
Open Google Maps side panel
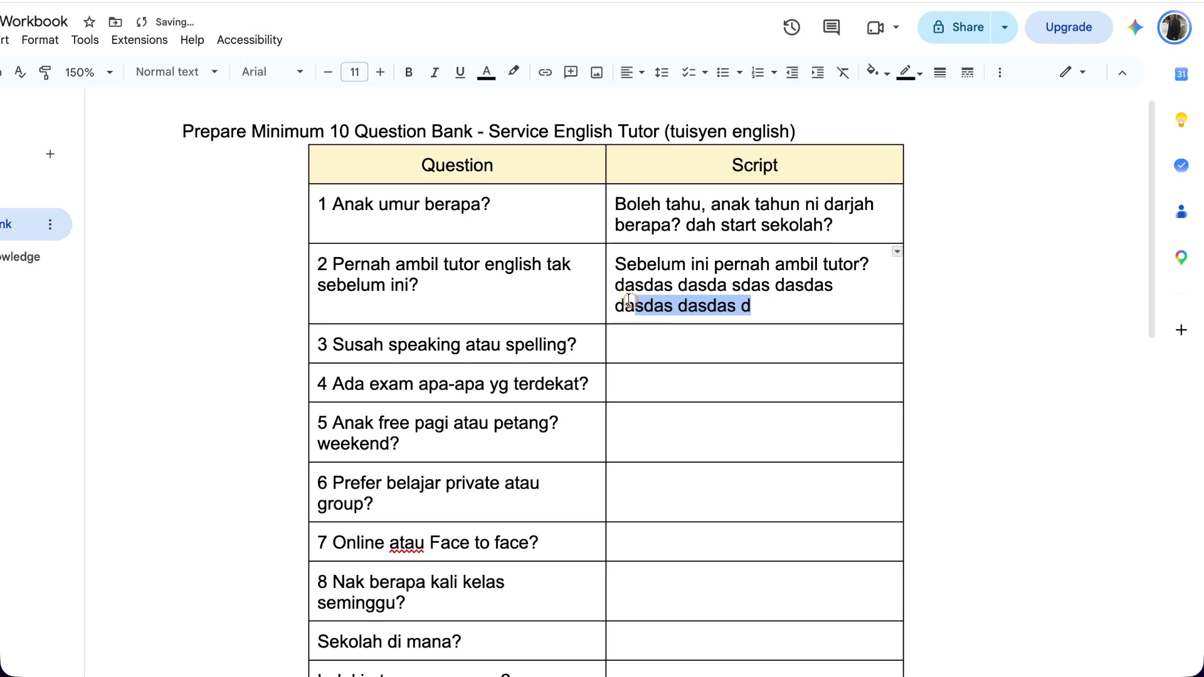pyautogui.click(x=1181, y=258)
